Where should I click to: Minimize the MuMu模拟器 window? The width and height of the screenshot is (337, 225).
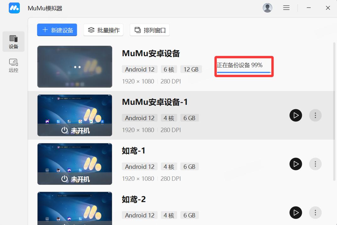[x=309, y=8]
